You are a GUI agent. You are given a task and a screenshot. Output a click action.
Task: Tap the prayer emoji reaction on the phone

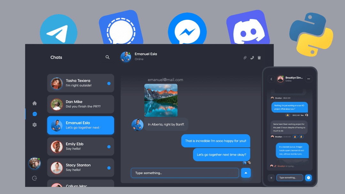(301, 137)
